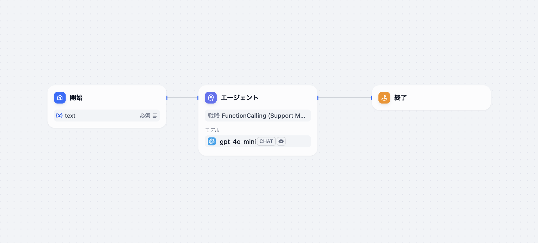Select the 終了 node title
The image size is (538, 243).
pyautogui.click(x=401, y=98)
